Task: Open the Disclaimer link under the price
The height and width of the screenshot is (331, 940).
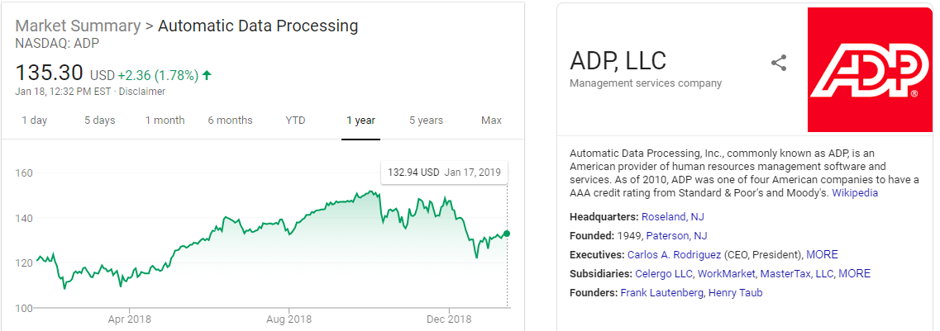Action: click(141, 92)
